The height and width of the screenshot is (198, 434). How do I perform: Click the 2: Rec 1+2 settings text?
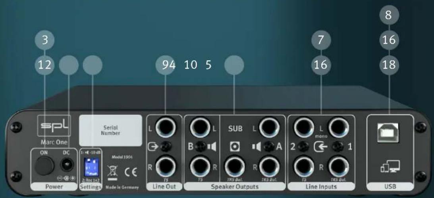[91, 180]
